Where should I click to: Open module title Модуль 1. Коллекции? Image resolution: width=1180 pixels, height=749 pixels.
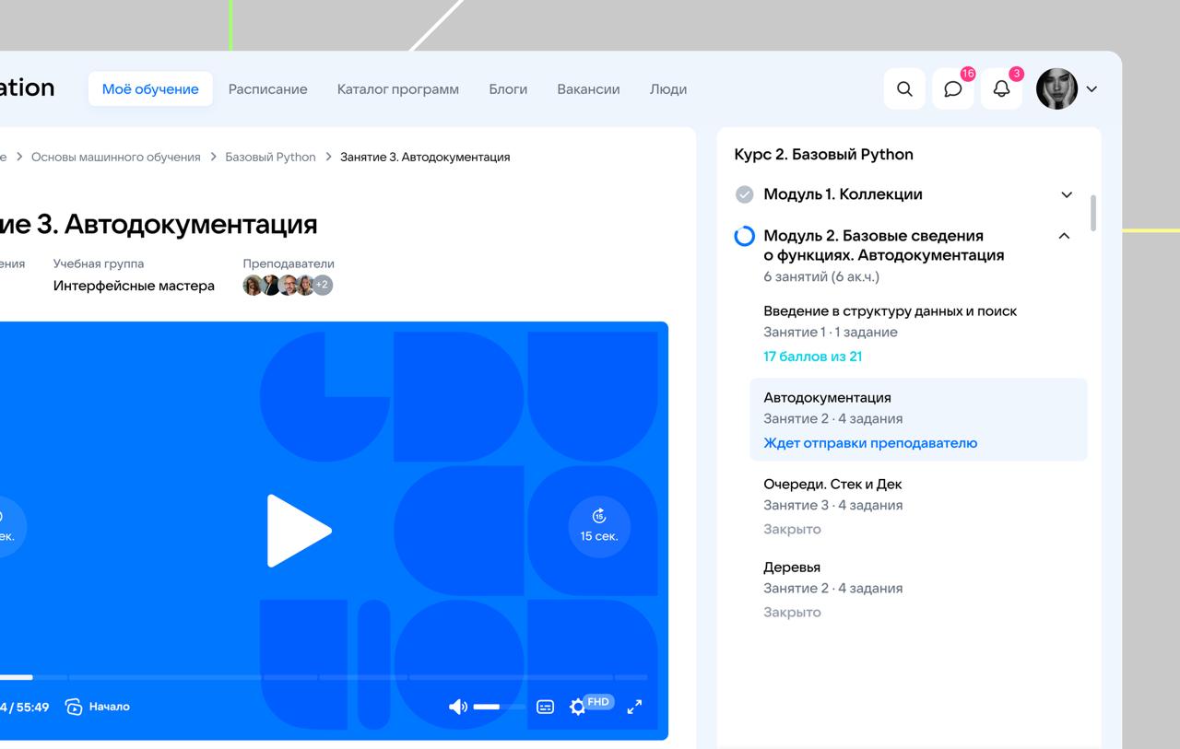coord(843,194)
